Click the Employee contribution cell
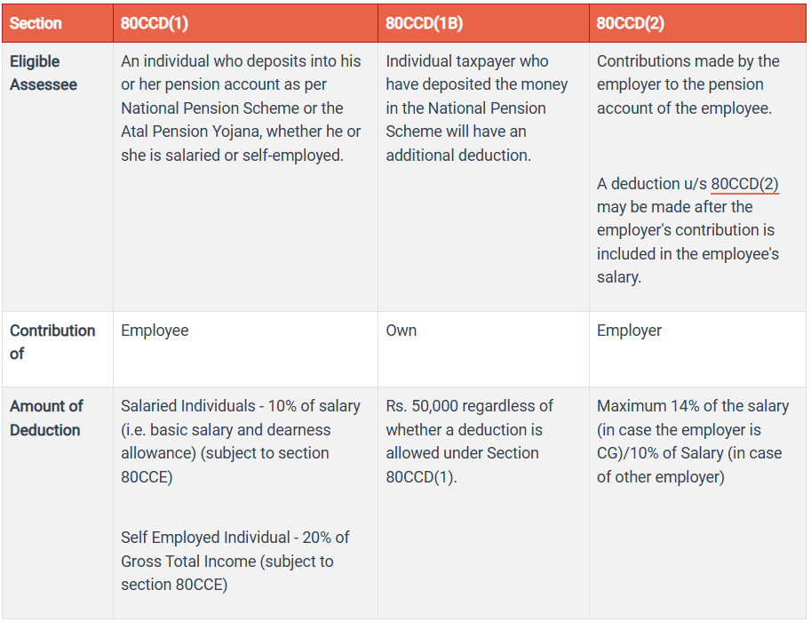 click(x=155, y=331)
